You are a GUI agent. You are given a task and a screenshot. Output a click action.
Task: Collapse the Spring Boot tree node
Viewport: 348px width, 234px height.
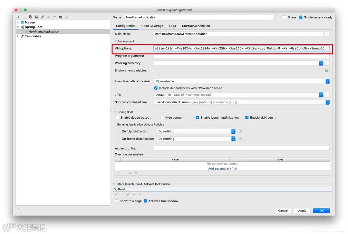coord(18,27)
